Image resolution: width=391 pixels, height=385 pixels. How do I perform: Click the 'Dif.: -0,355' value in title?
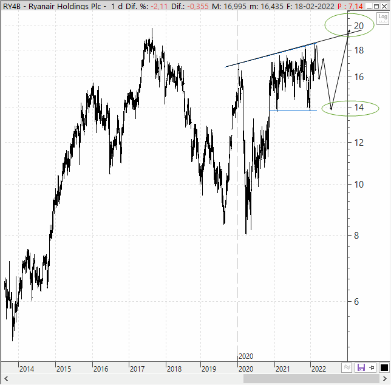tap(190, 6)
